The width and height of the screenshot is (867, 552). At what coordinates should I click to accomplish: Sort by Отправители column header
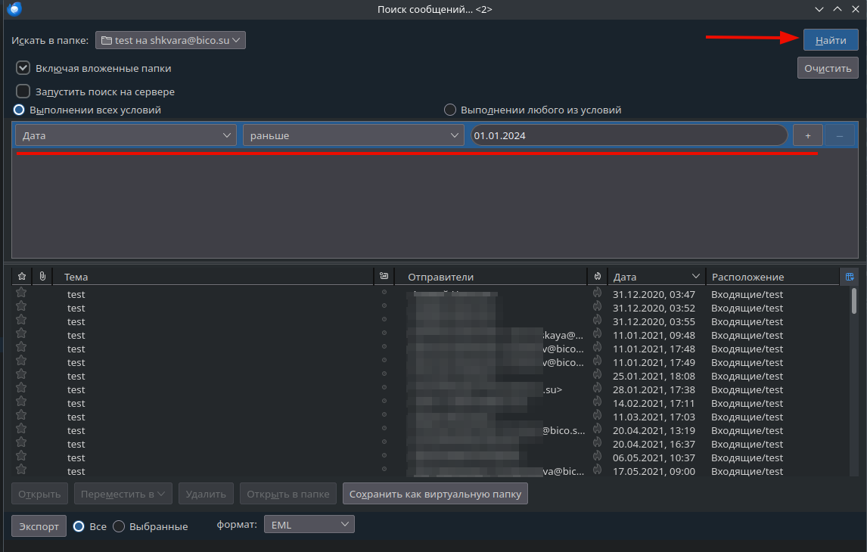[x=490, y=276]
